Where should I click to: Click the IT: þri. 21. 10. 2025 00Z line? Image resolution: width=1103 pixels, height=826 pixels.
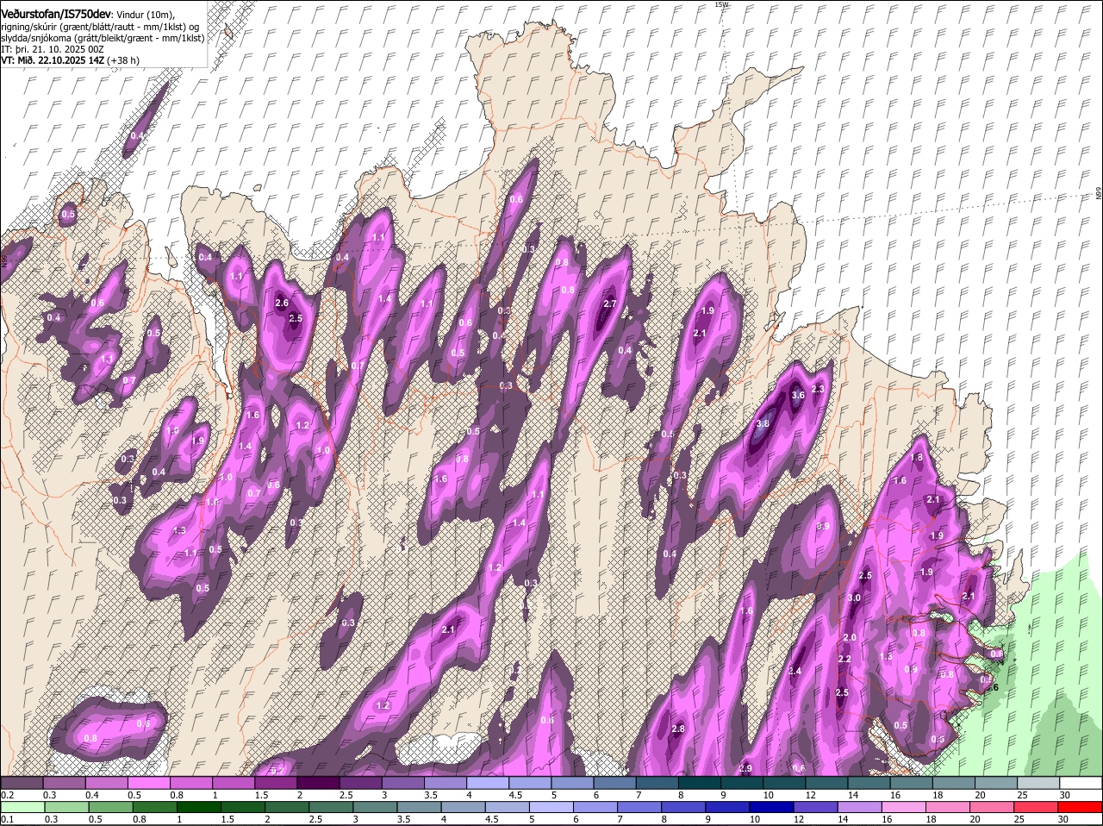[53, 49]
